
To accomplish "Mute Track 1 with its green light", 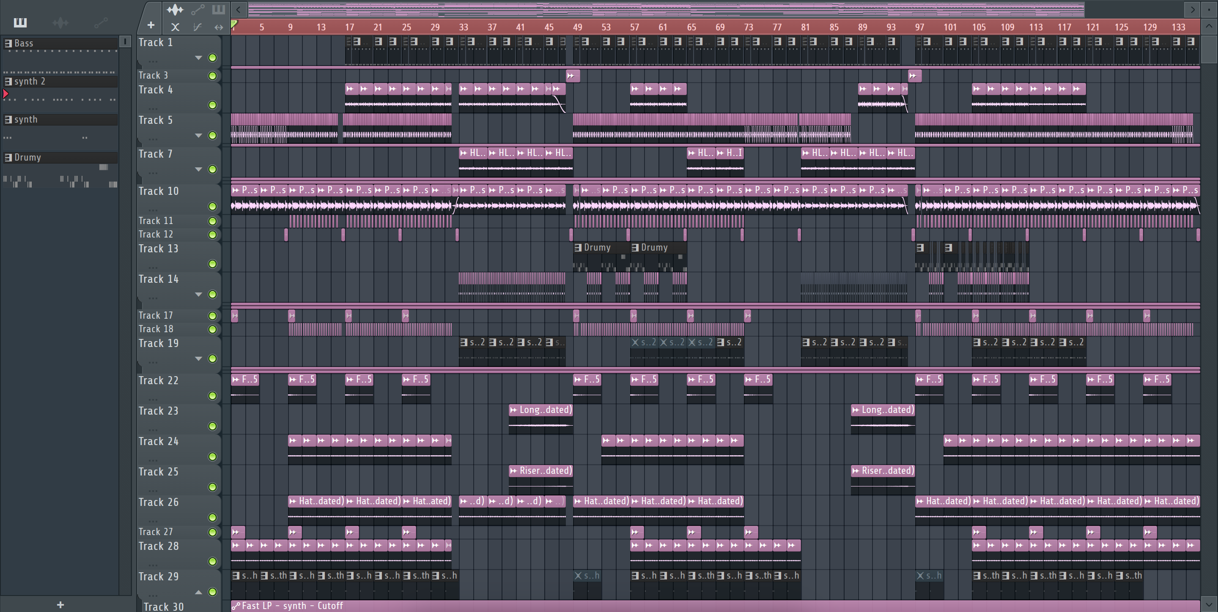I will coord(212,57).
